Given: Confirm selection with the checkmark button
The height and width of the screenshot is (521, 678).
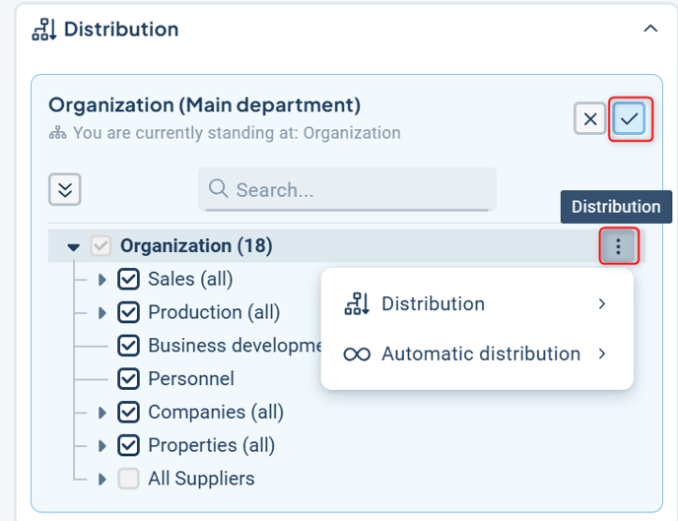Looking at the screenshot, I should 630,119.
